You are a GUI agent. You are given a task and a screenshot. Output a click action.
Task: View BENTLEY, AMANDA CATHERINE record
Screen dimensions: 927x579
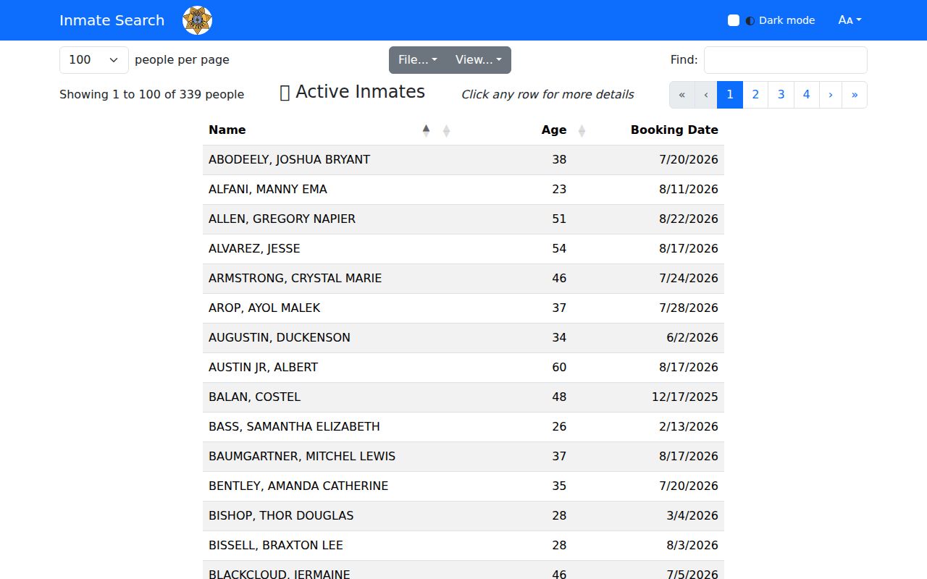[x=463, y=486]
